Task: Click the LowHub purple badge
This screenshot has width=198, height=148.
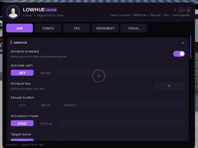Action: [51, 10]
